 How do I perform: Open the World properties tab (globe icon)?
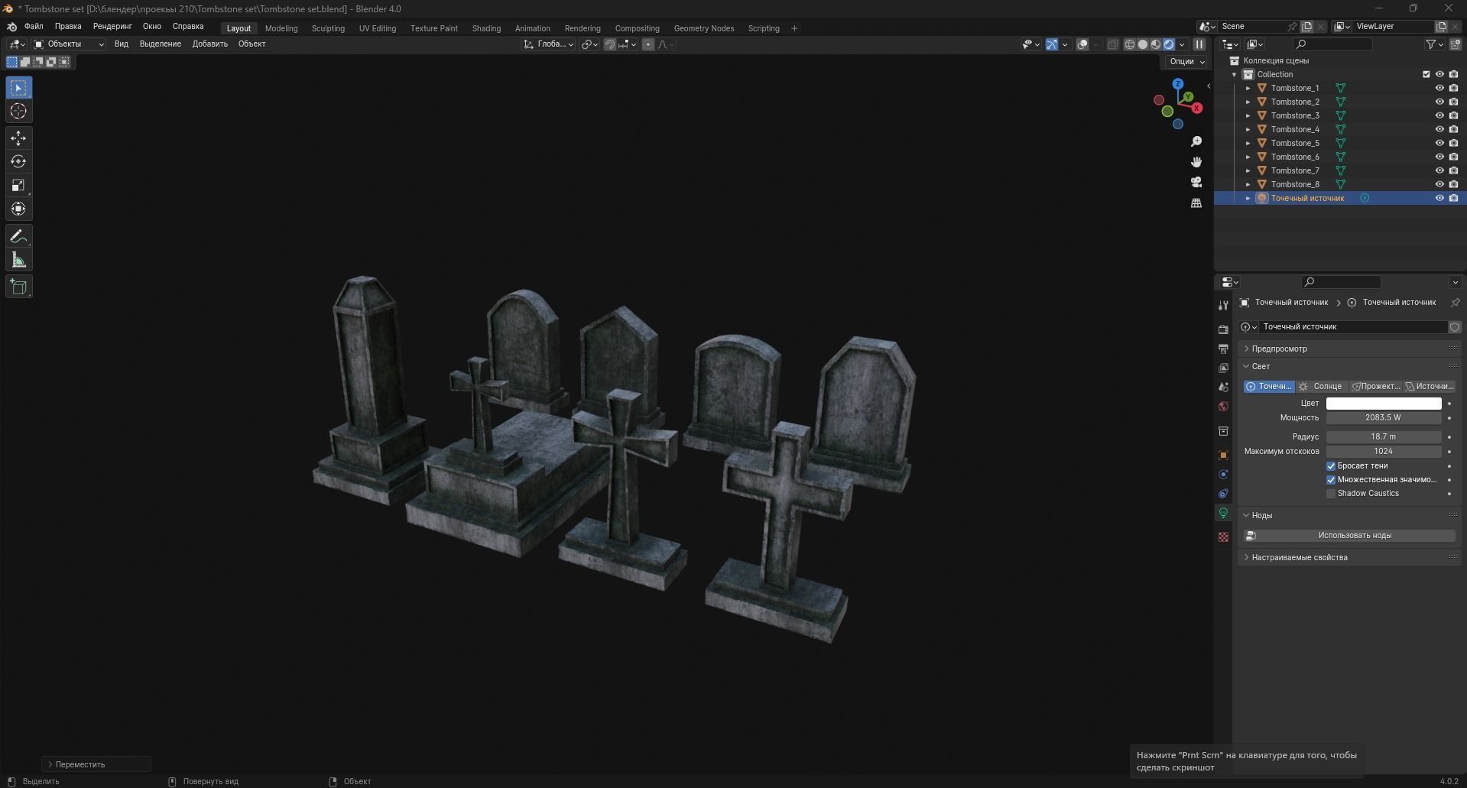(x=1223, y=407)
